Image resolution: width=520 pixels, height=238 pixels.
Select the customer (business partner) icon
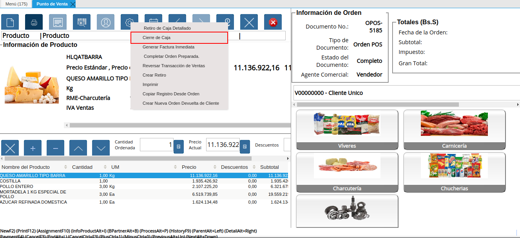click(x=105, y=22)
